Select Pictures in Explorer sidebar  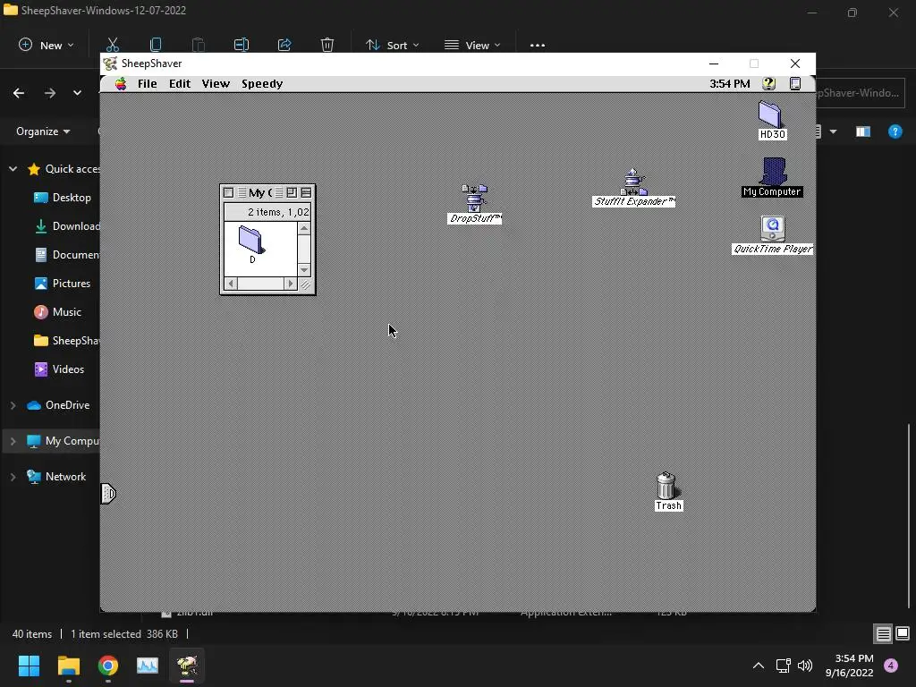coord(63,284)
